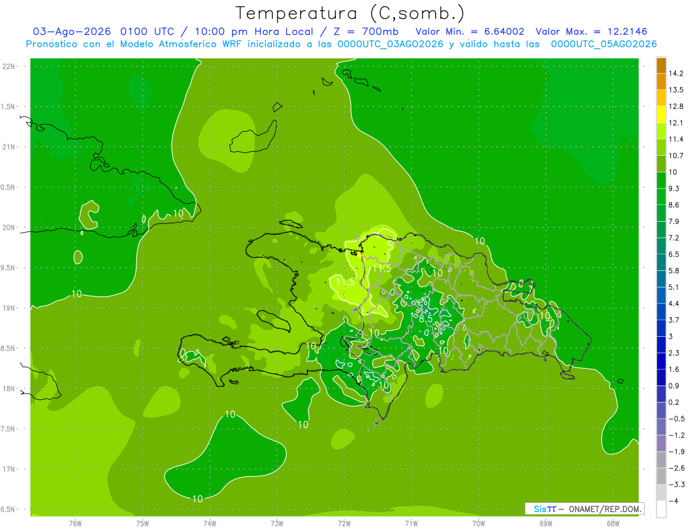Pick the white swatch below -4 in colorbar
The image size is (688, 531).
(x=661, y=509)
